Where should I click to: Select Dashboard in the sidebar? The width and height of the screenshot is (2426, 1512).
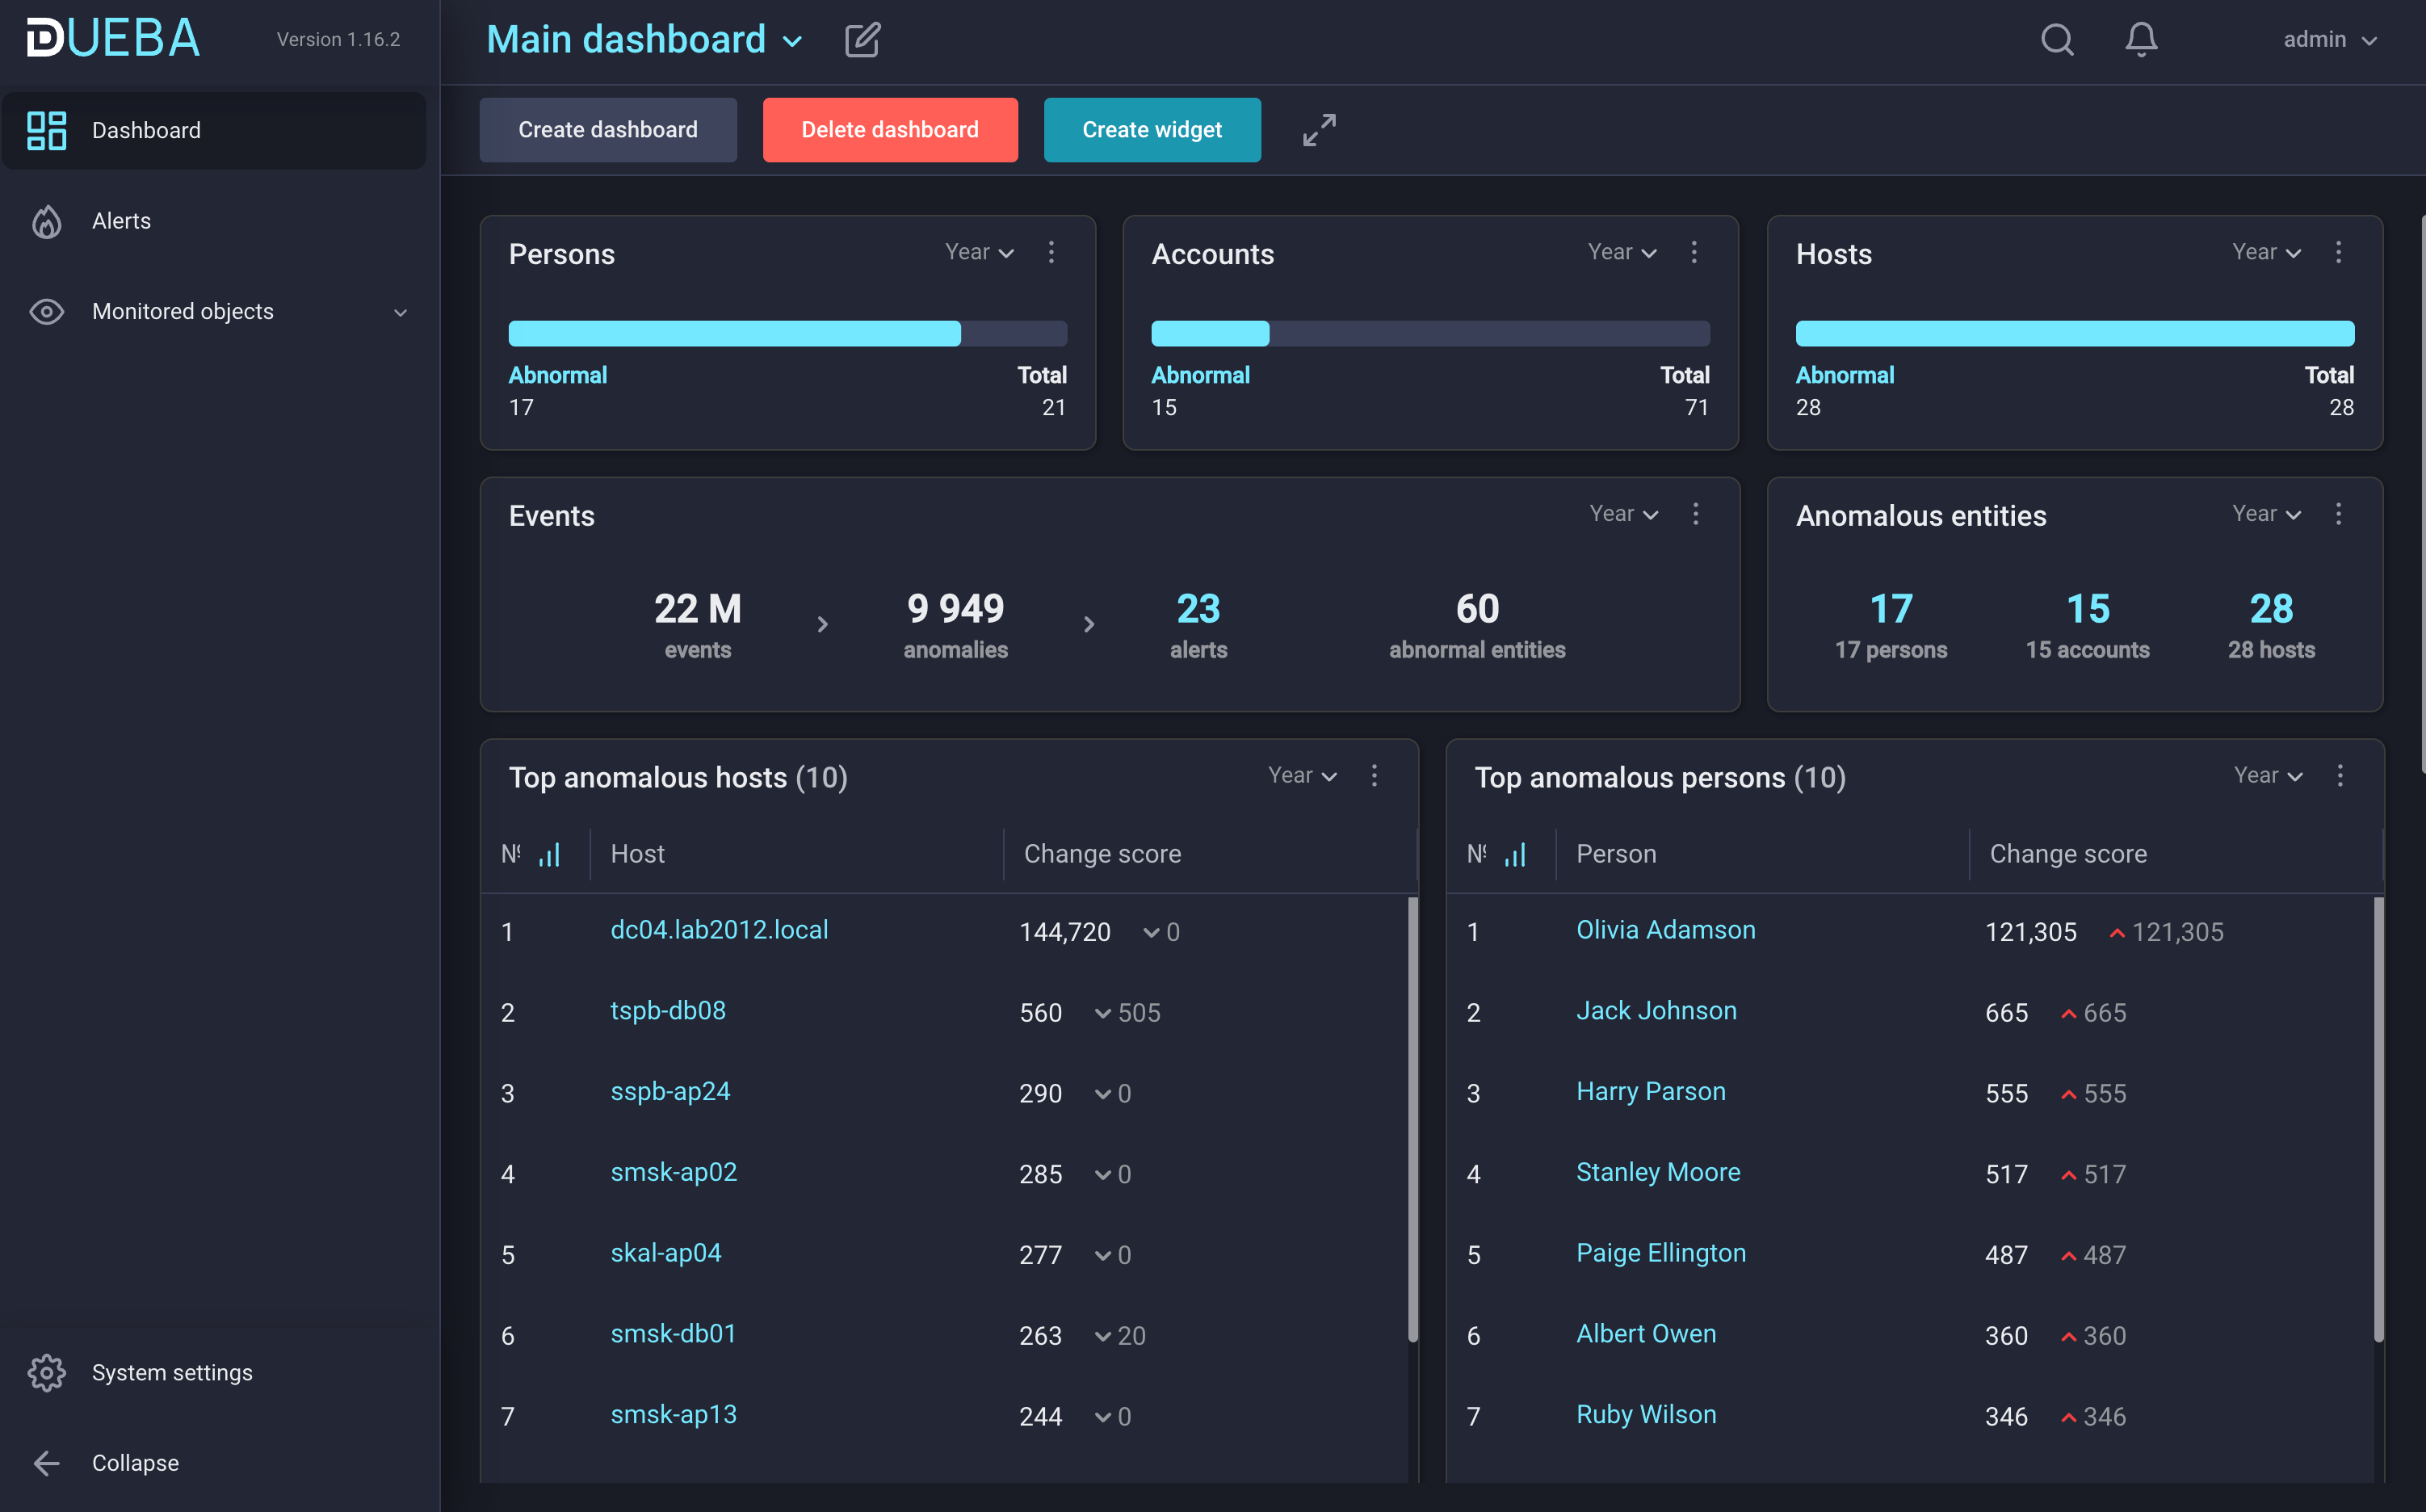(146, 131)
